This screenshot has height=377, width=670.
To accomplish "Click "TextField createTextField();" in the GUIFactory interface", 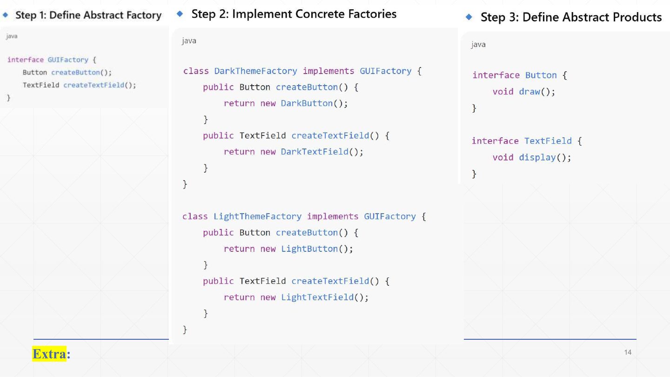I will tap(80, 85).
